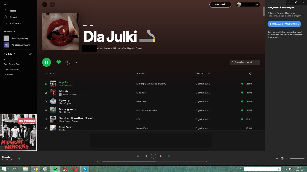Image resolution: width=307 pixels, height=172 pixels.
Task: Open the playlist's three-dot more options
Action: click(76, 62)
